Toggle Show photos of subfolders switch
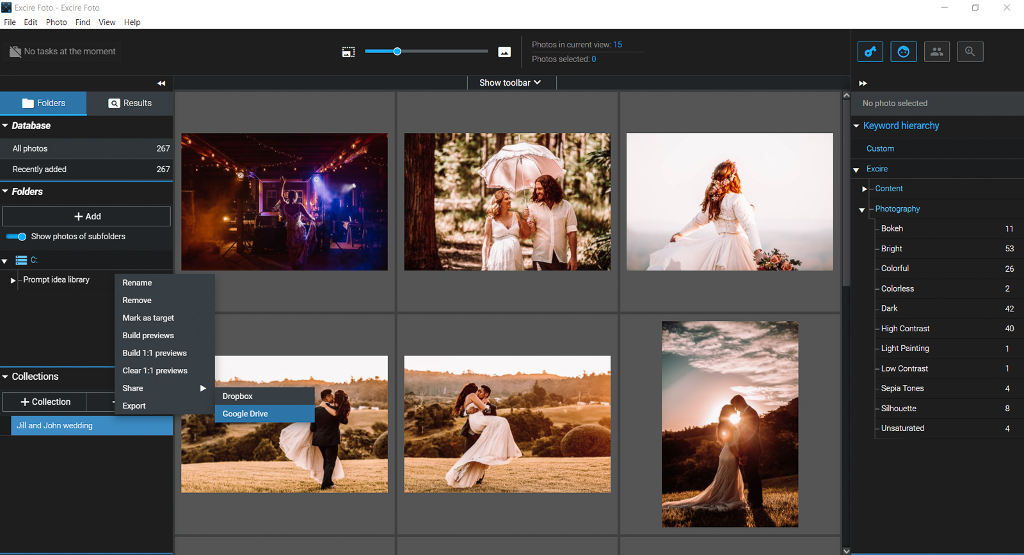 point(17,237)
